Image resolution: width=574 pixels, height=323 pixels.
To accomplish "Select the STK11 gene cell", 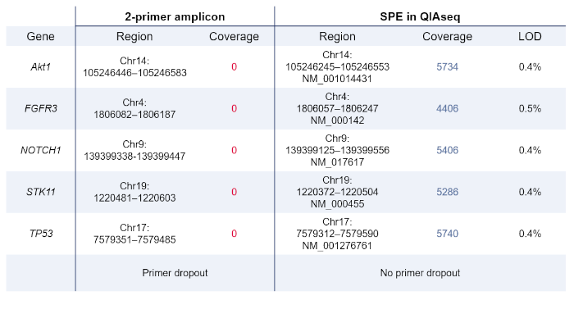I will tap(40, 192).
